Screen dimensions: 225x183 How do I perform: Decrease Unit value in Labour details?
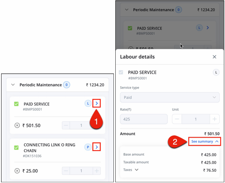coord(177,119)
